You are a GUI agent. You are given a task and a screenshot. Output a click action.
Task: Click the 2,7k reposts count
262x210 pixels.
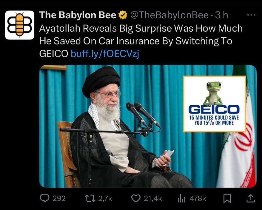(105, 199)
